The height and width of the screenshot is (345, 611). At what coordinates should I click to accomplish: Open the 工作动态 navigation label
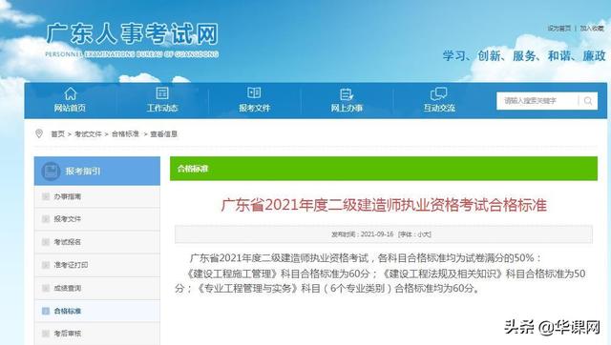(162, 108)
